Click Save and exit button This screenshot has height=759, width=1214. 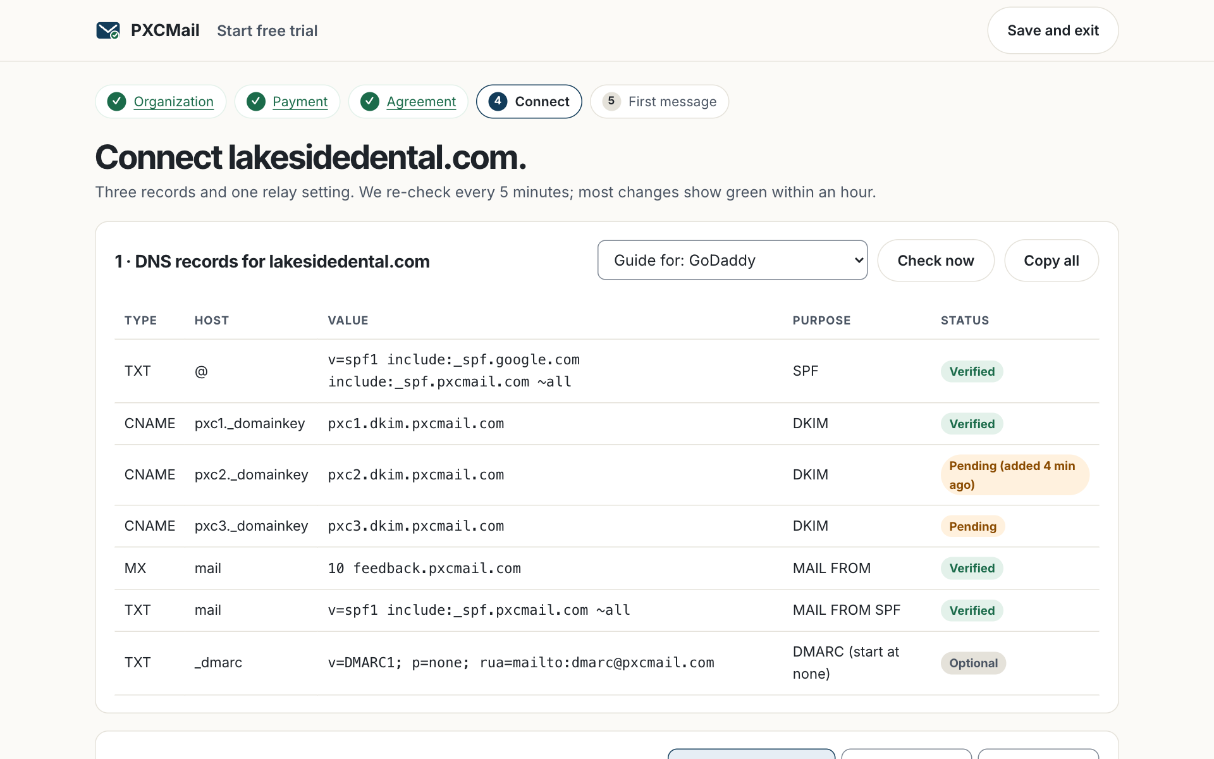(1053, 30)
